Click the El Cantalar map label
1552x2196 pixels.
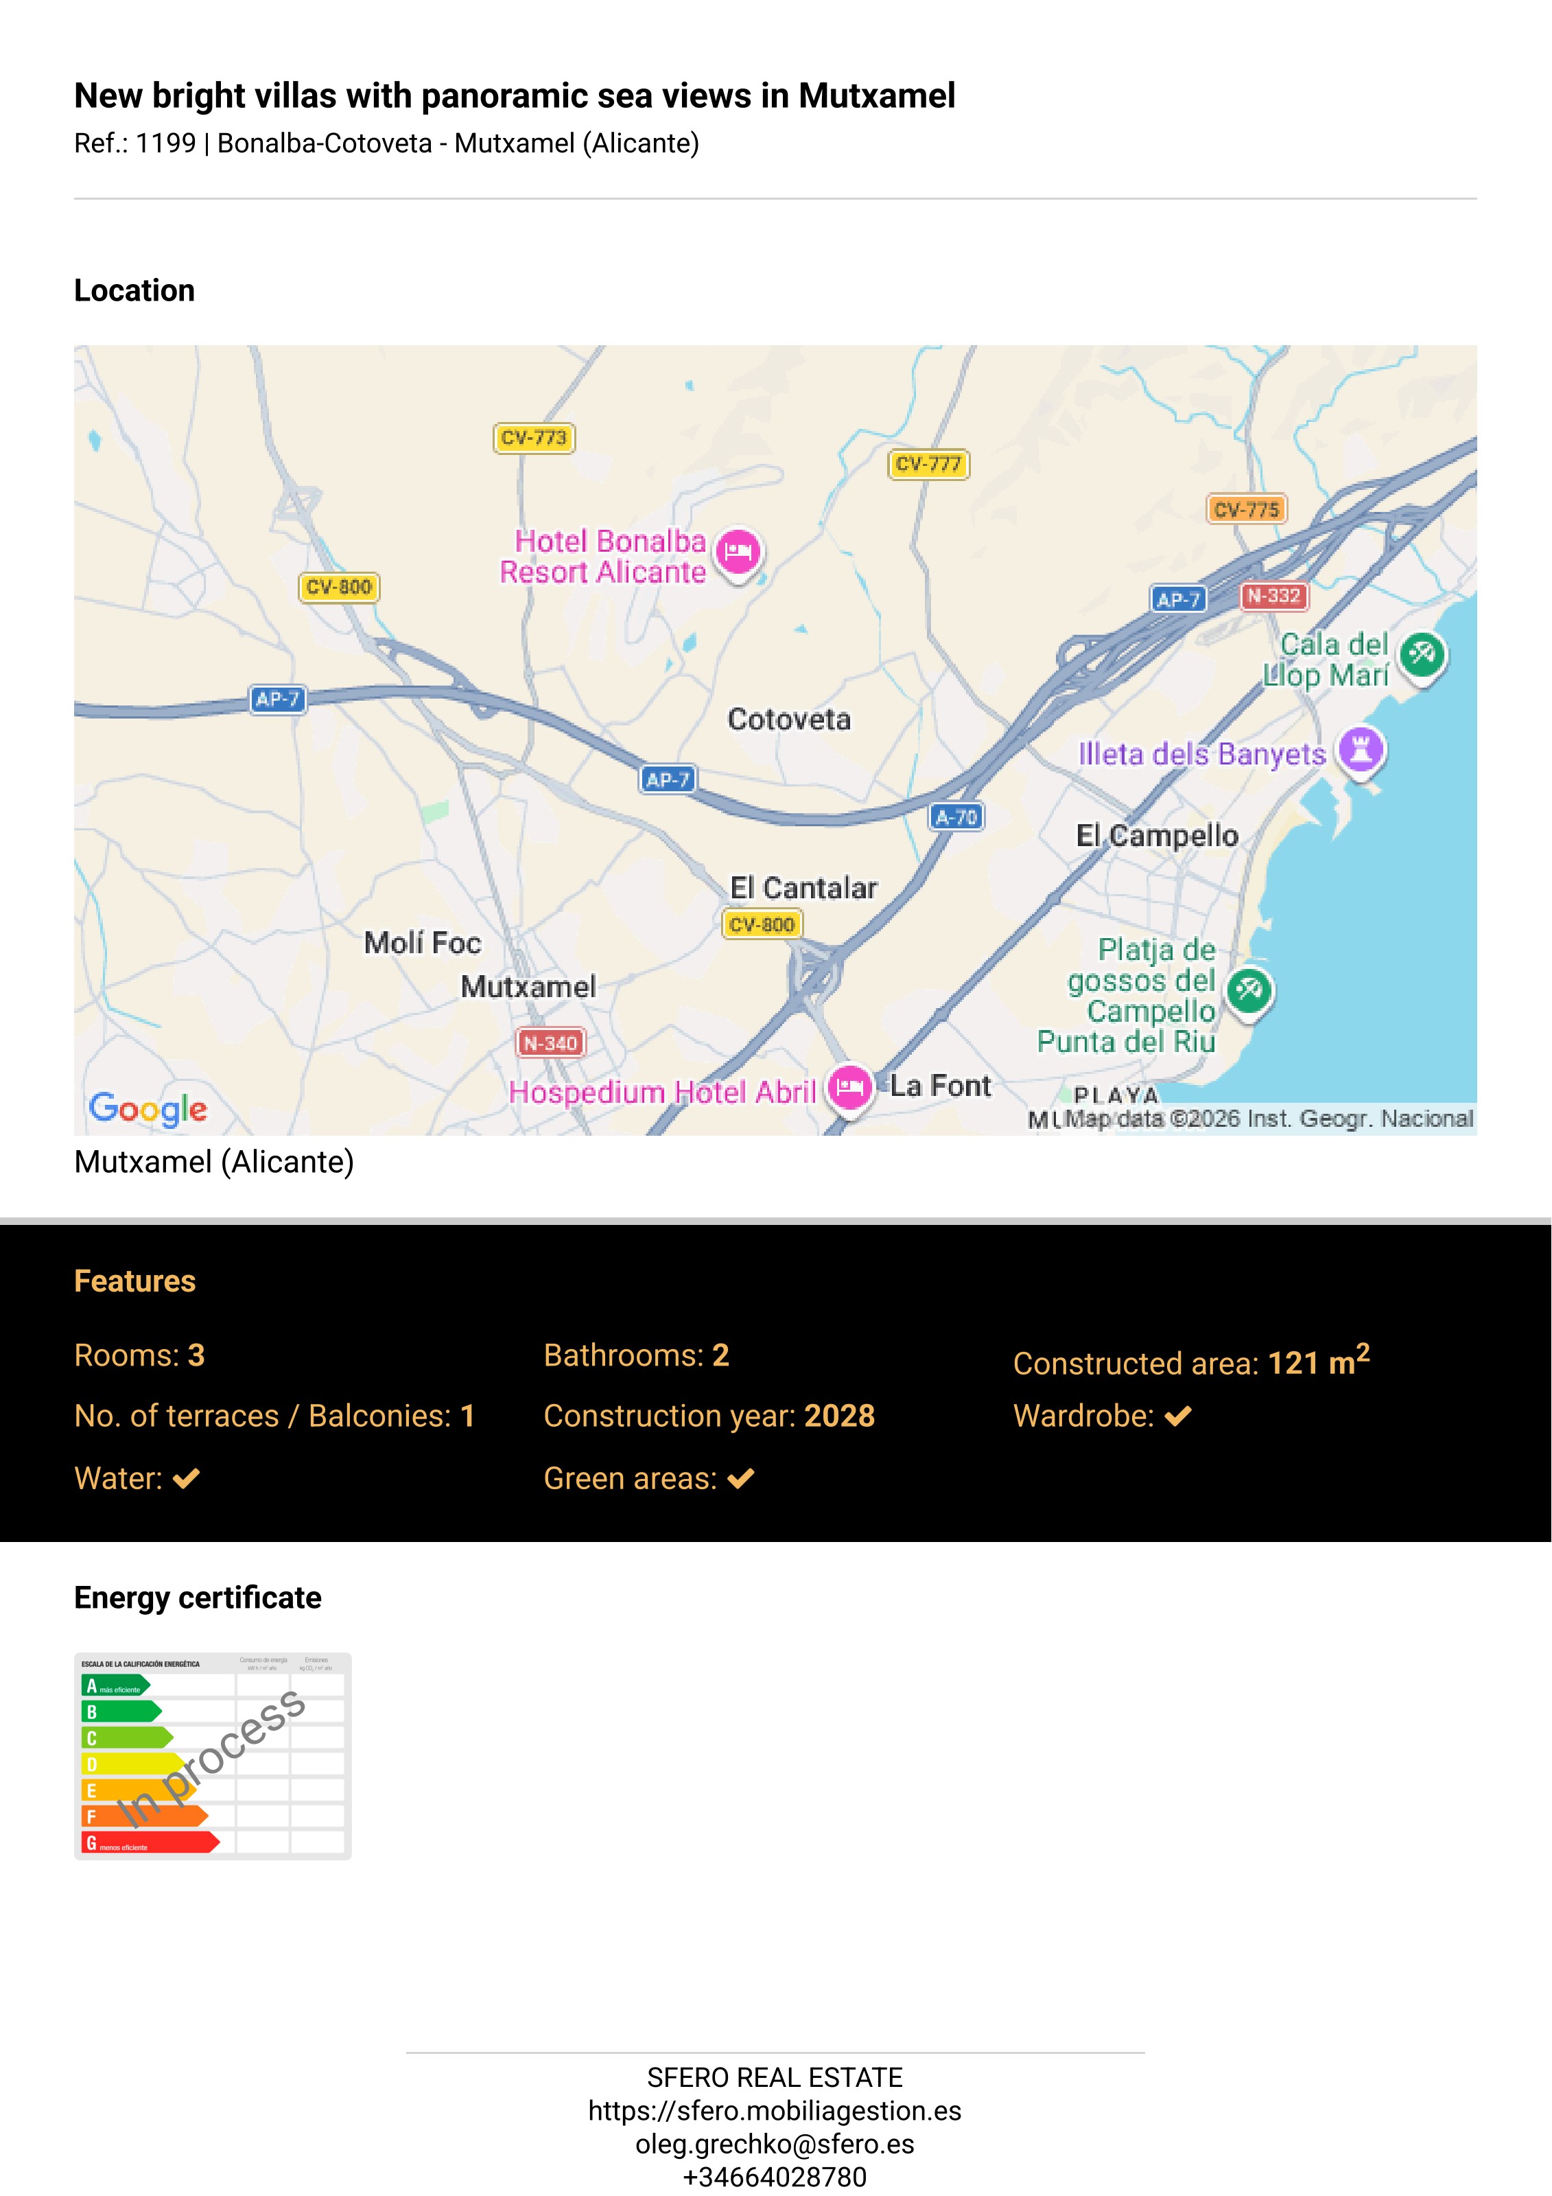point(803,887)
